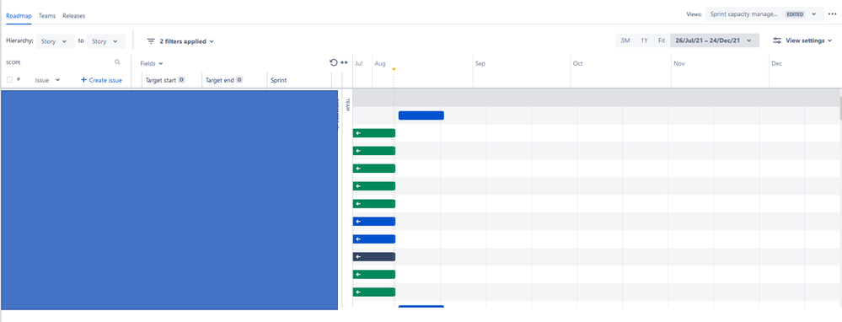842x322 pixels.
Task: Click the scope search magnifier icon
Action: click(x=118, y=62)
